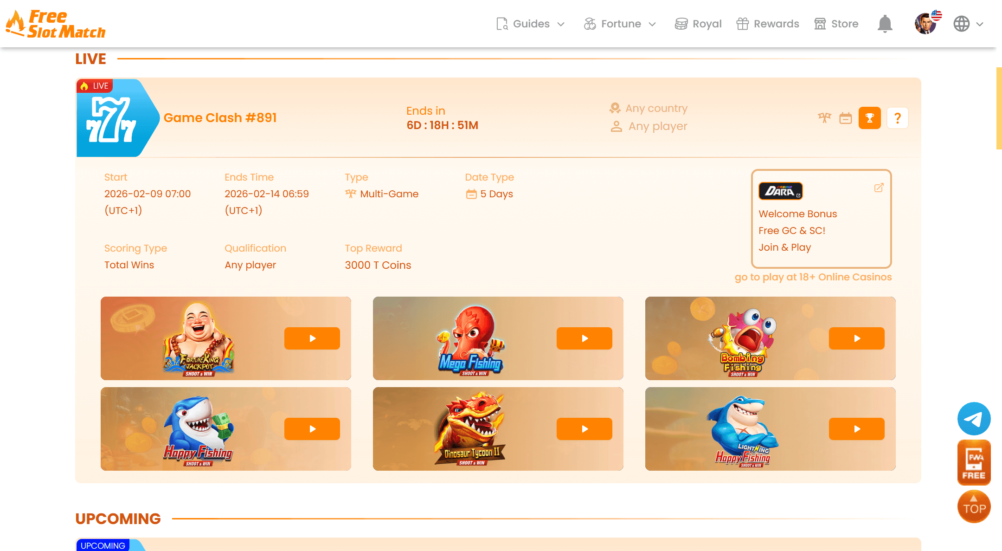Tap the PWA FREE app icon

pyautogui.click(x=974, y=463)
